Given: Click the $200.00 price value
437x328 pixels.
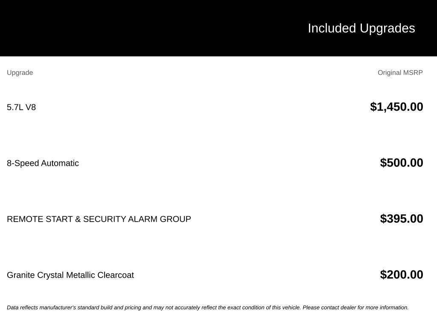Looking at the screenshot, I should tap(401, 275).
